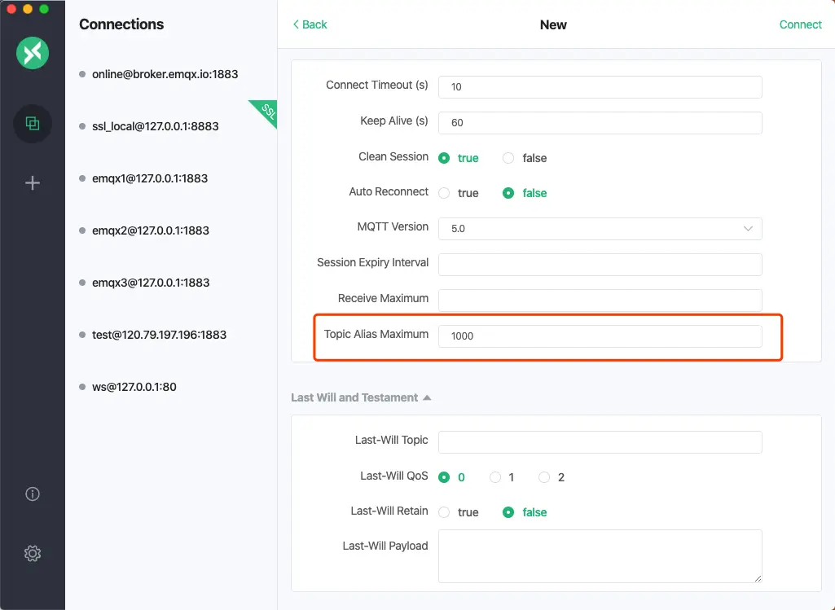Click the Back chevron link
835x610 pixels.
click(x=310, y=24)
